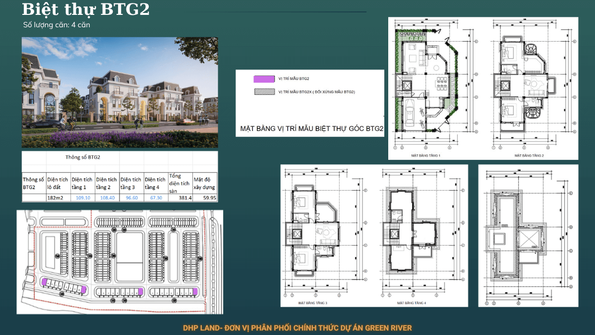
Task: Click the Biệt thự BTG2 title
Action: click(x=86, y=9)
